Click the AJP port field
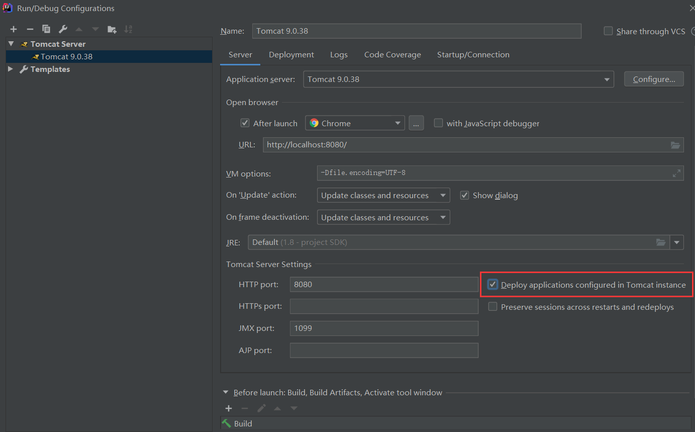This screenshot has height=432, width=695. [384, 351]
